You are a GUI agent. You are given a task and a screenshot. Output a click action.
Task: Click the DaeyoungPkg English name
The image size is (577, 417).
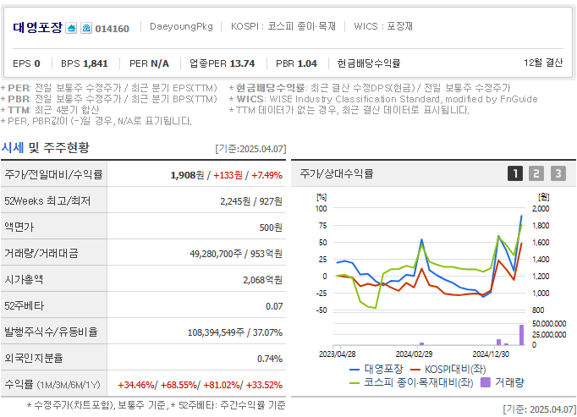(181, 26)
